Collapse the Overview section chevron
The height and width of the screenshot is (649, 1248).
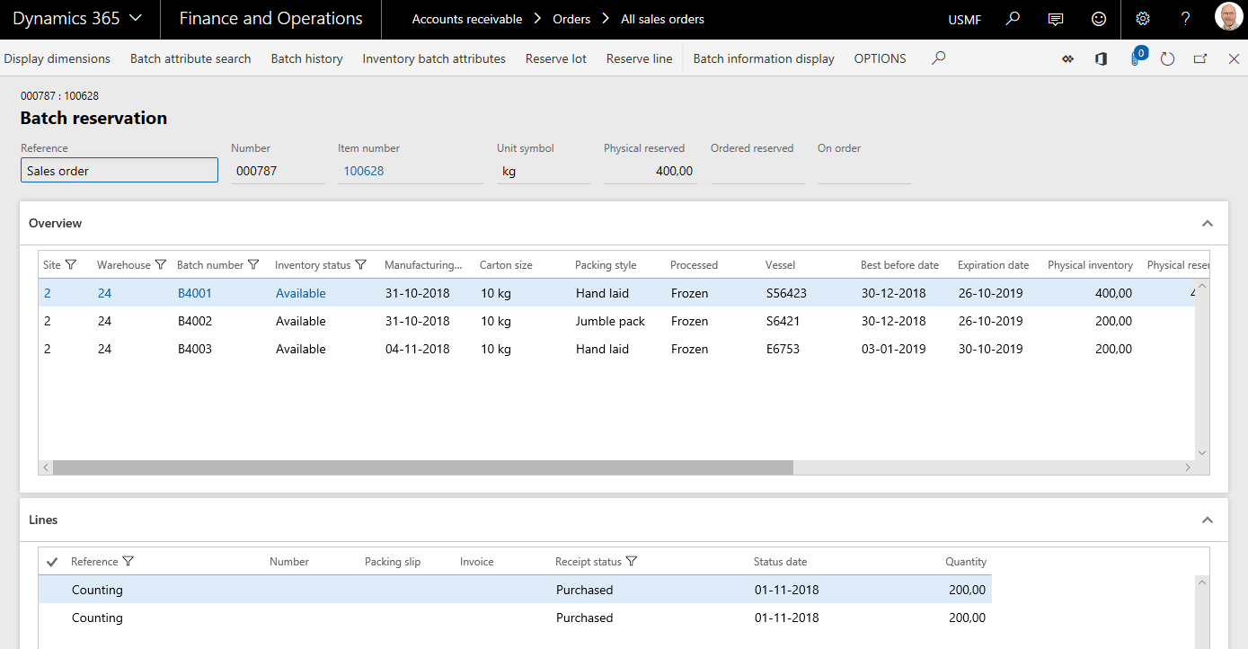(1208, 224)
